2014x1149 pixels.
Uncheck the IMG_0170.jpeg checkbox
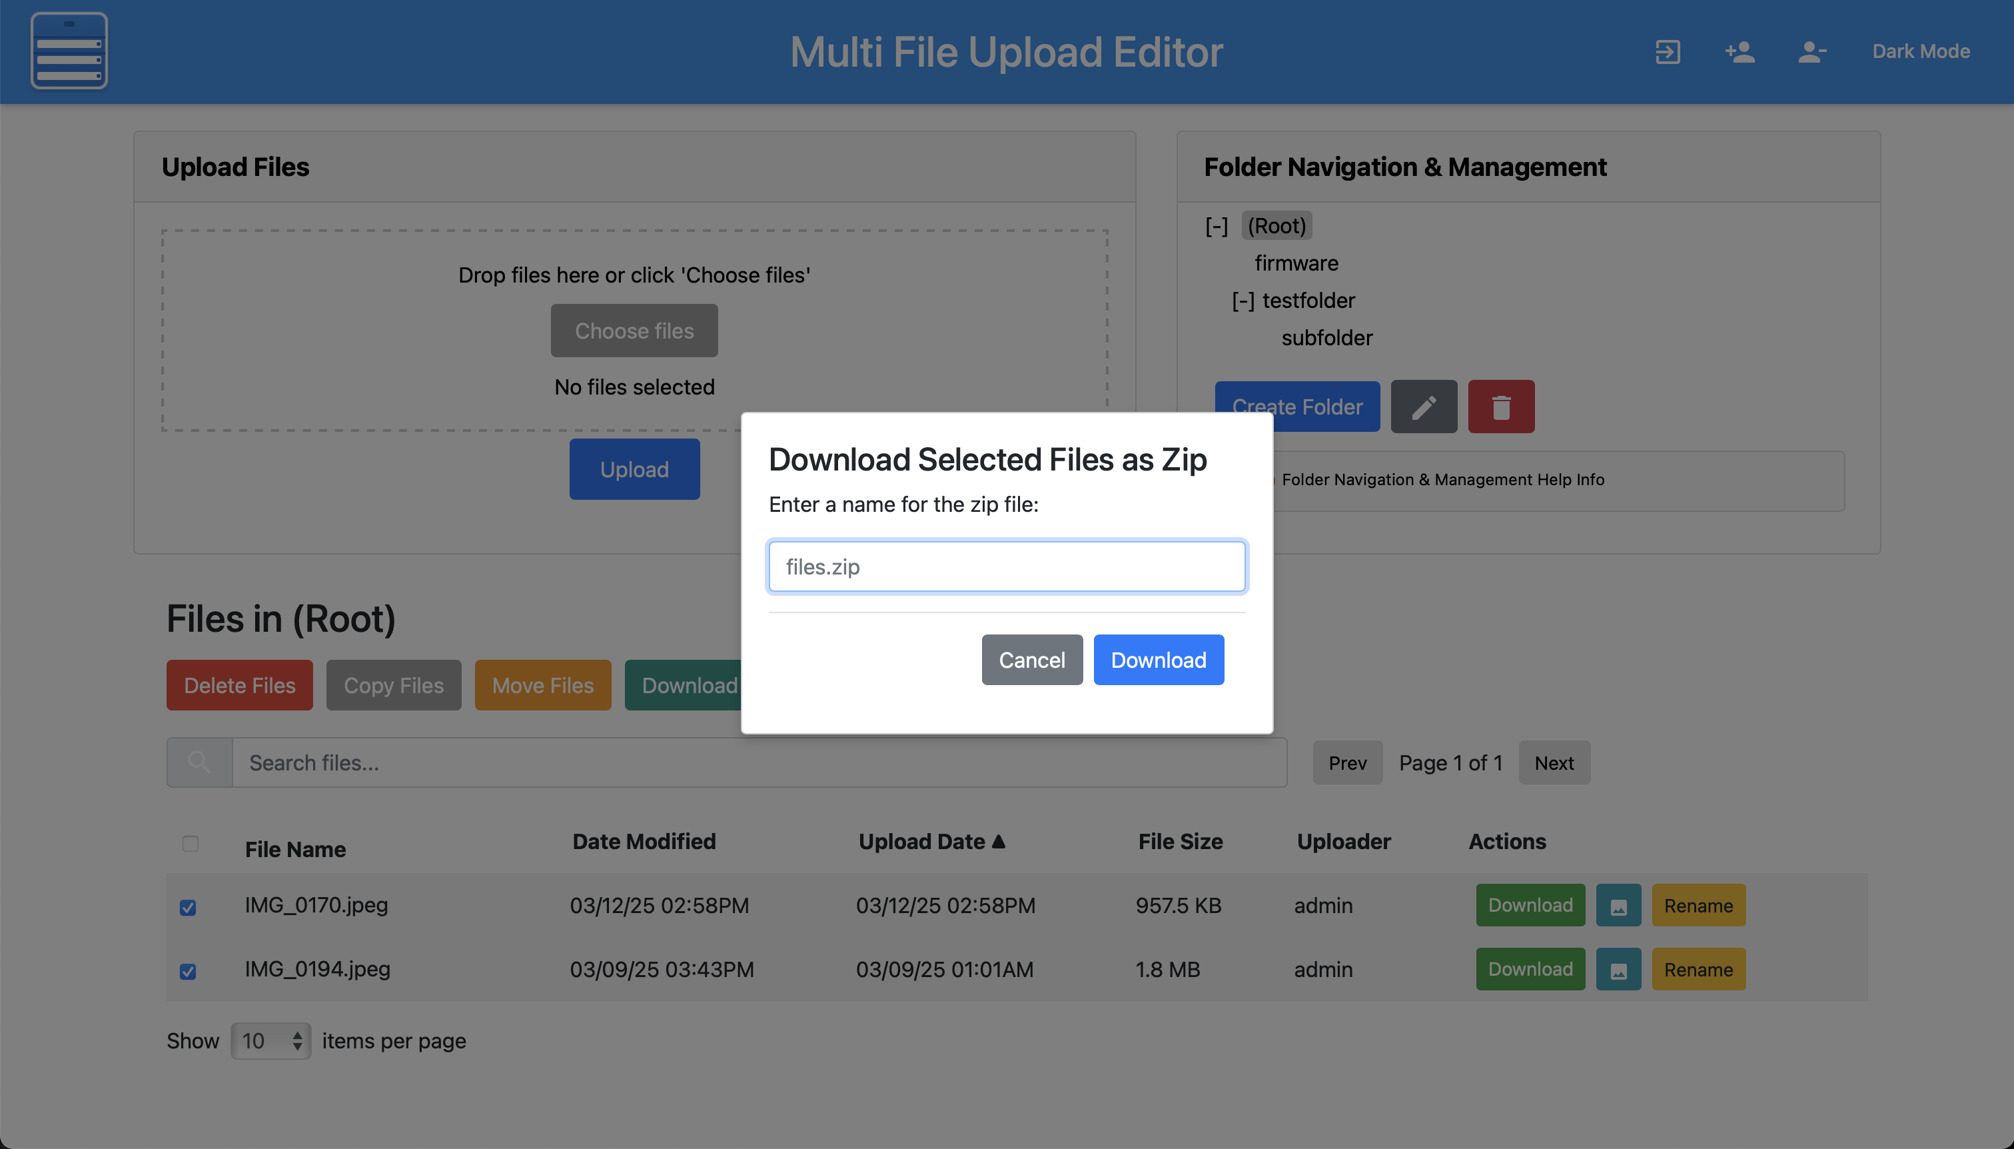point(188,908)
